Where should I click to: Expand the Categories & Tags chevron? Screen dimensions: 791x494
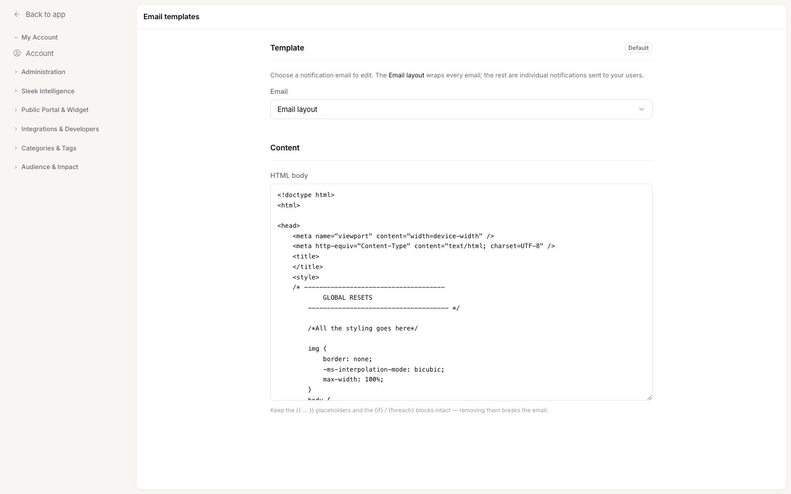tap(16, 148)
